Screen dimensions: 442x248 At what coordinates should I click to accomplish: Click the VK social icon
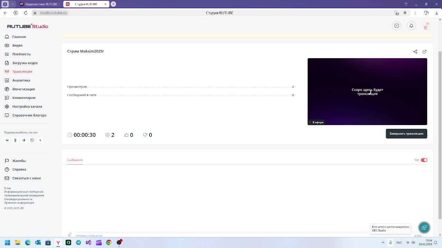(7, 140)
